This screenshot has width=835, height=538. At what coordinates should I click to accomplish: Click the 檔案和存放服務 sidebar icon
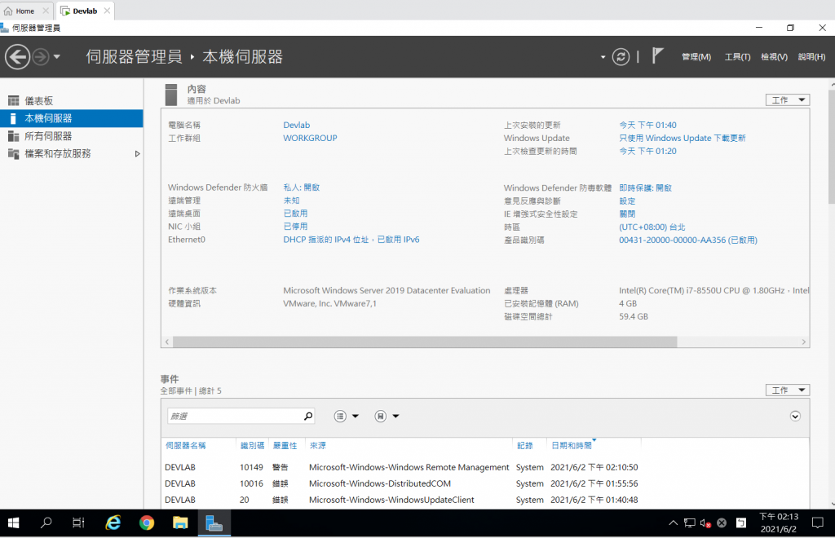[x=13, y=154]
